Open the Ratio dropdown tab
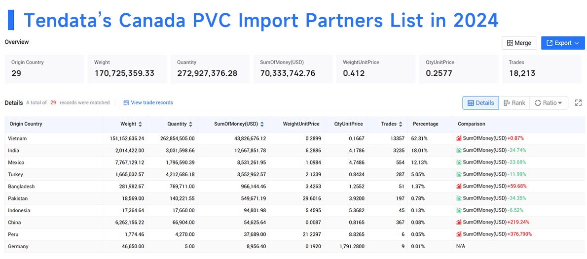This screenshot has width=587, height=259. [x=549, y=103]
